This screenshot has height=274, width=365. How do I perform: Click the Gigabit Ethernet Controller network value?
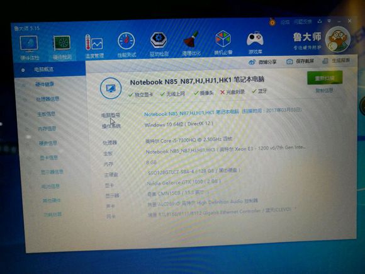pos(223,212)
